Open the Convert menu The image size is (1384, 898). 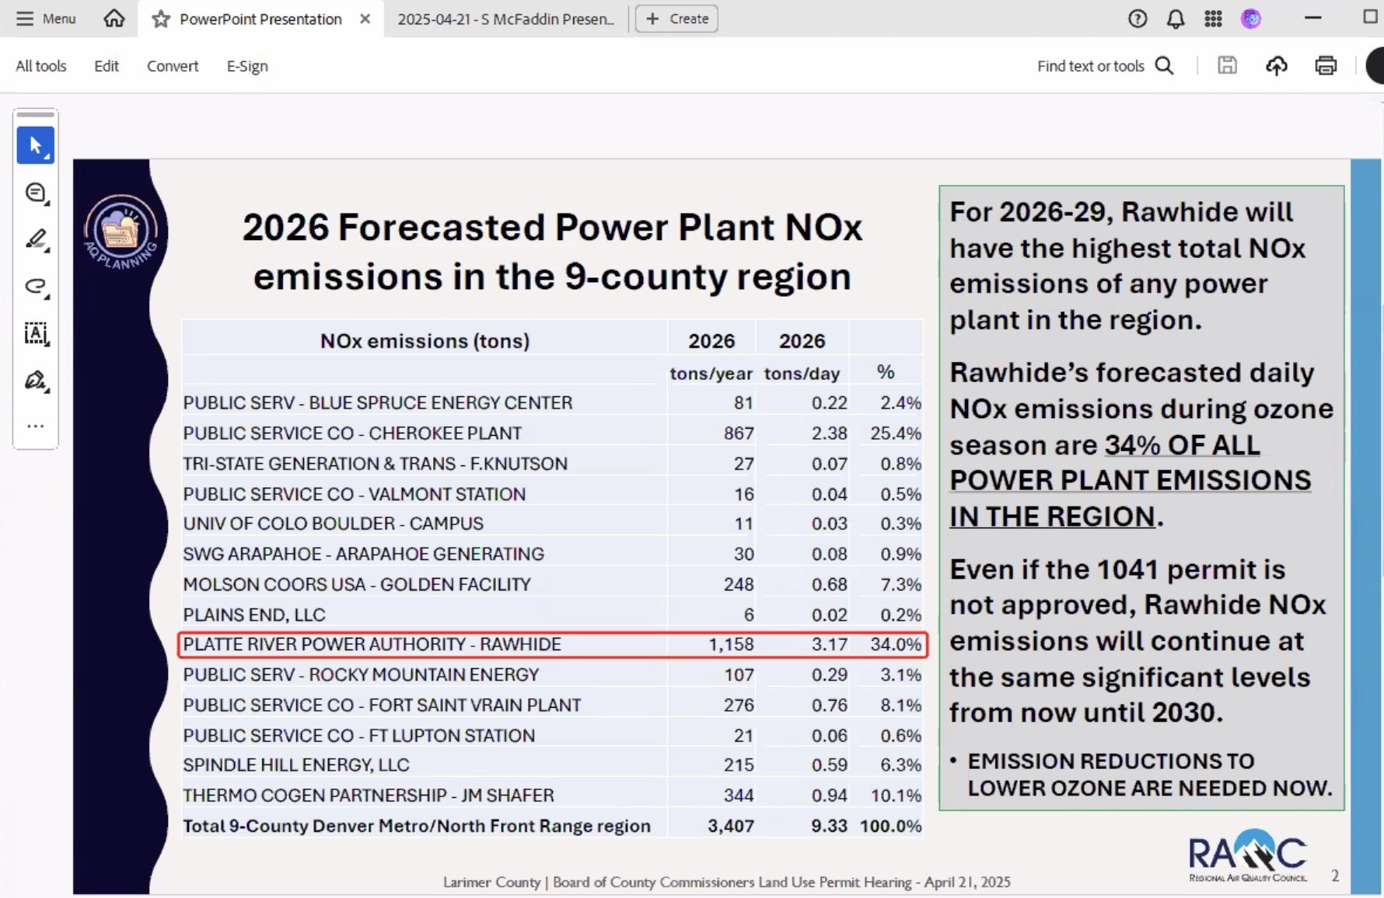173,66
